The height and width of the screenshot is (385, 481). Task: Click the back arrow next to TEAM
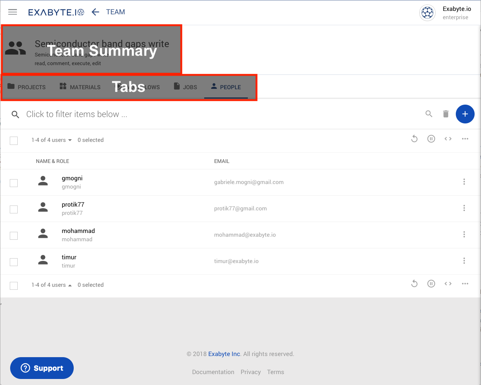[x=96, y=12]
